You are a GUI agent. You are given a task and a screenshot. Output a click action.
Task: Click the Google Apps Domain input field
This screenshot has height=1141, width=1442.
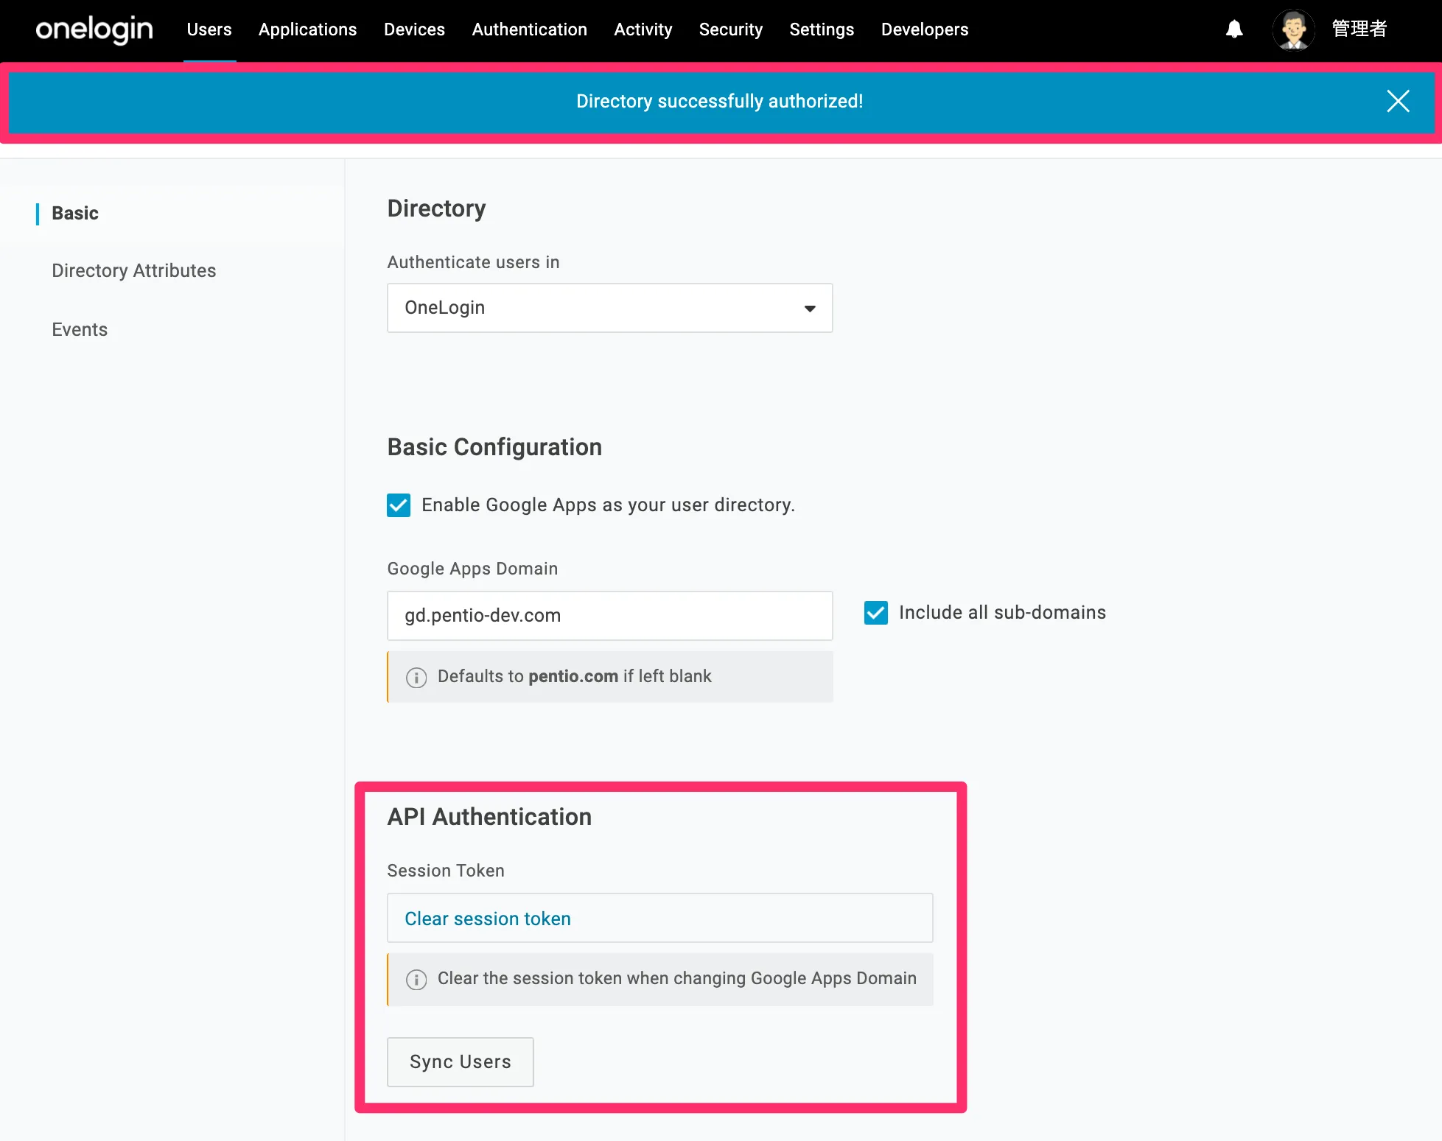pyautogui.click(x=609, y=616)
